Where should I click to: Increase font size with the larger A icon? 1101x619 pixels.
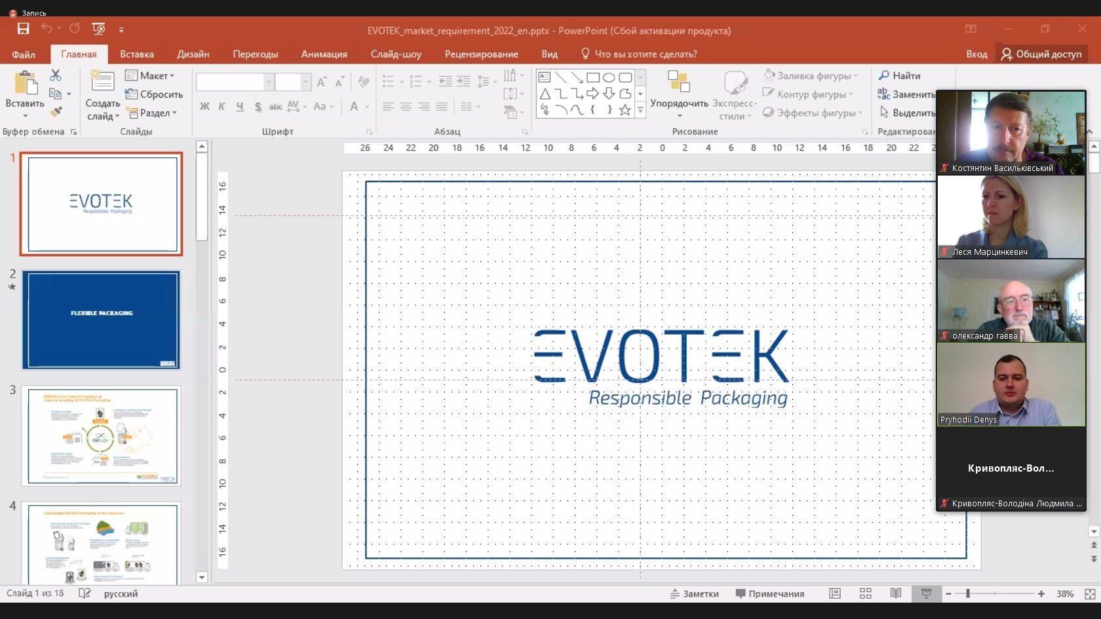pyautogui.click(x=321, y=82)
